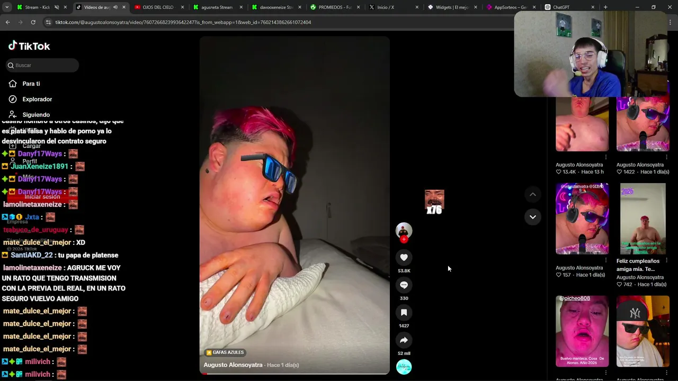Click the Buscar search field
The image size is (678, 381).
42,65
